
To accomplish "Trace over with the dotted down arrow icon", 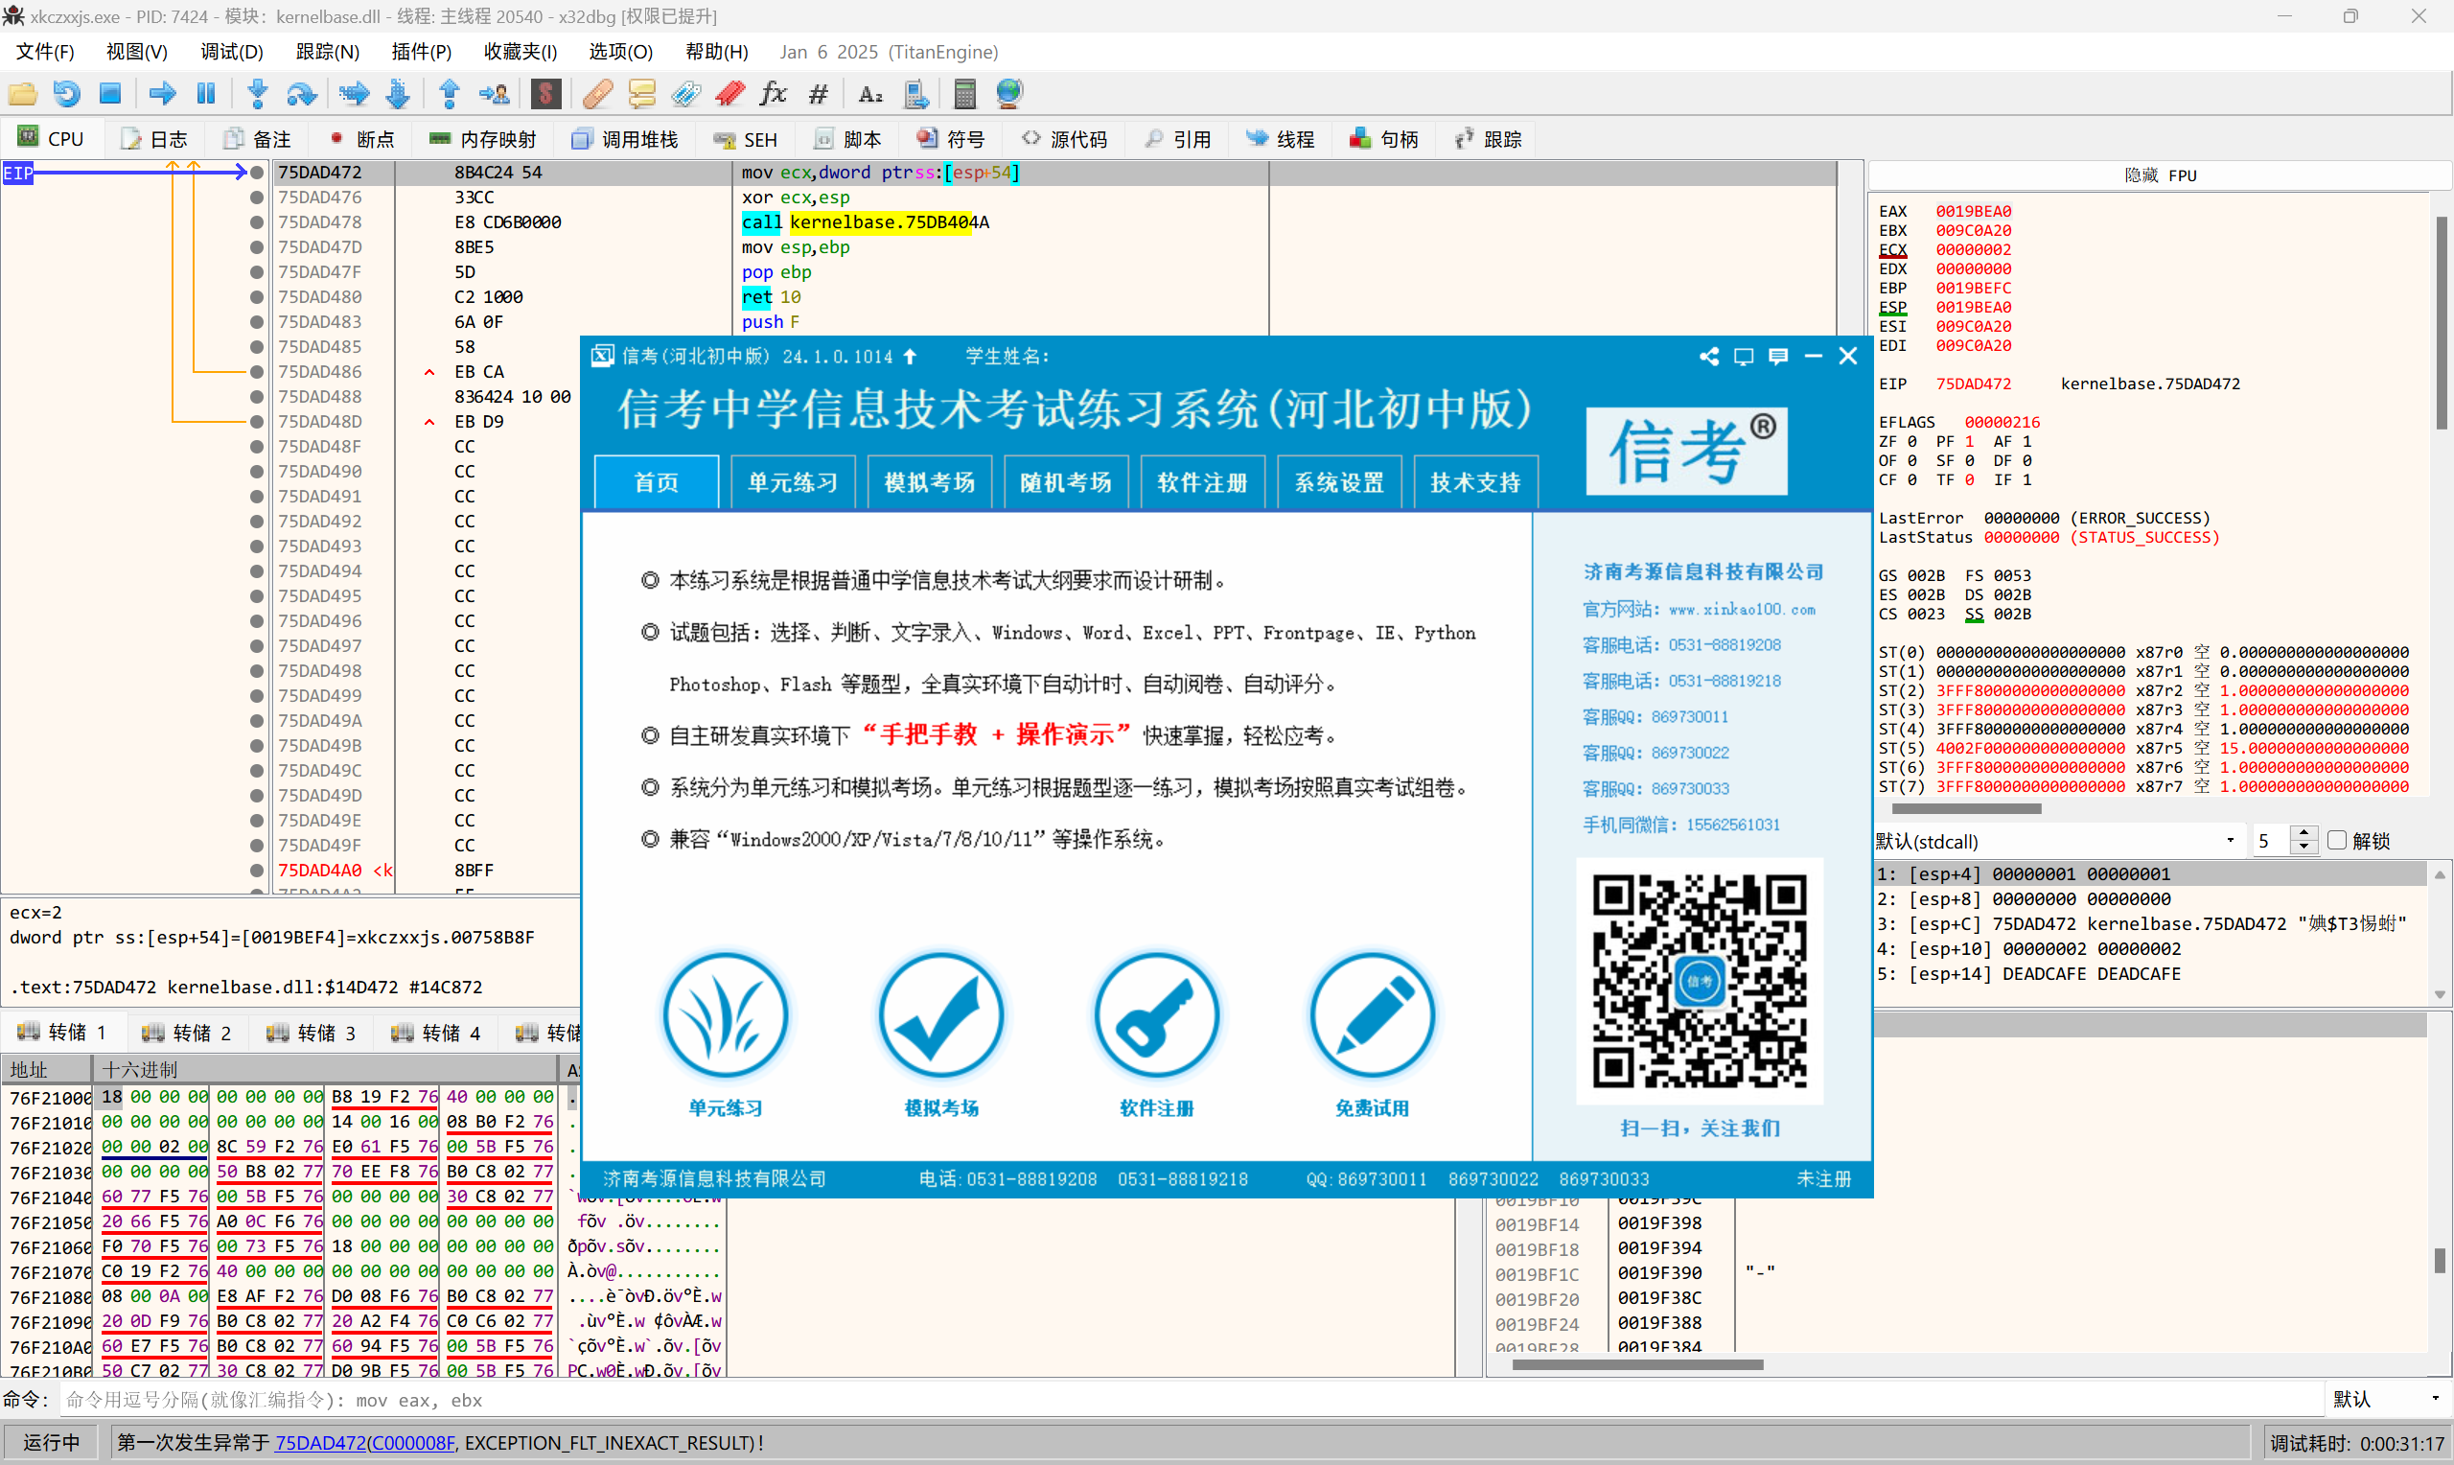I will tap(398, 94).
